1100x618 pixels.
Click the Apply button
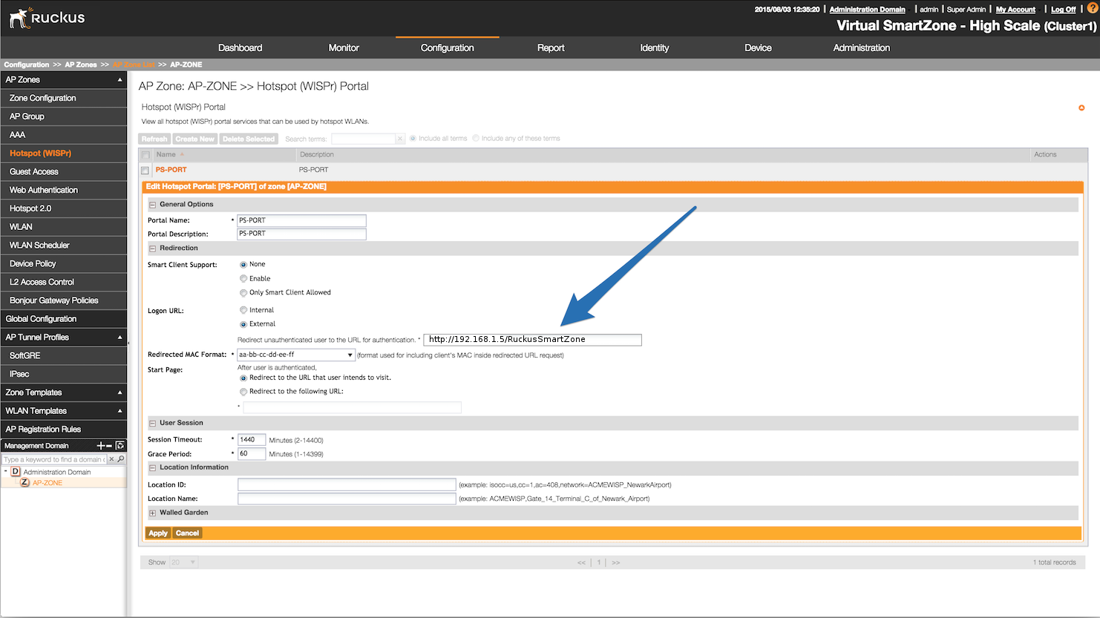coord(158,533)
